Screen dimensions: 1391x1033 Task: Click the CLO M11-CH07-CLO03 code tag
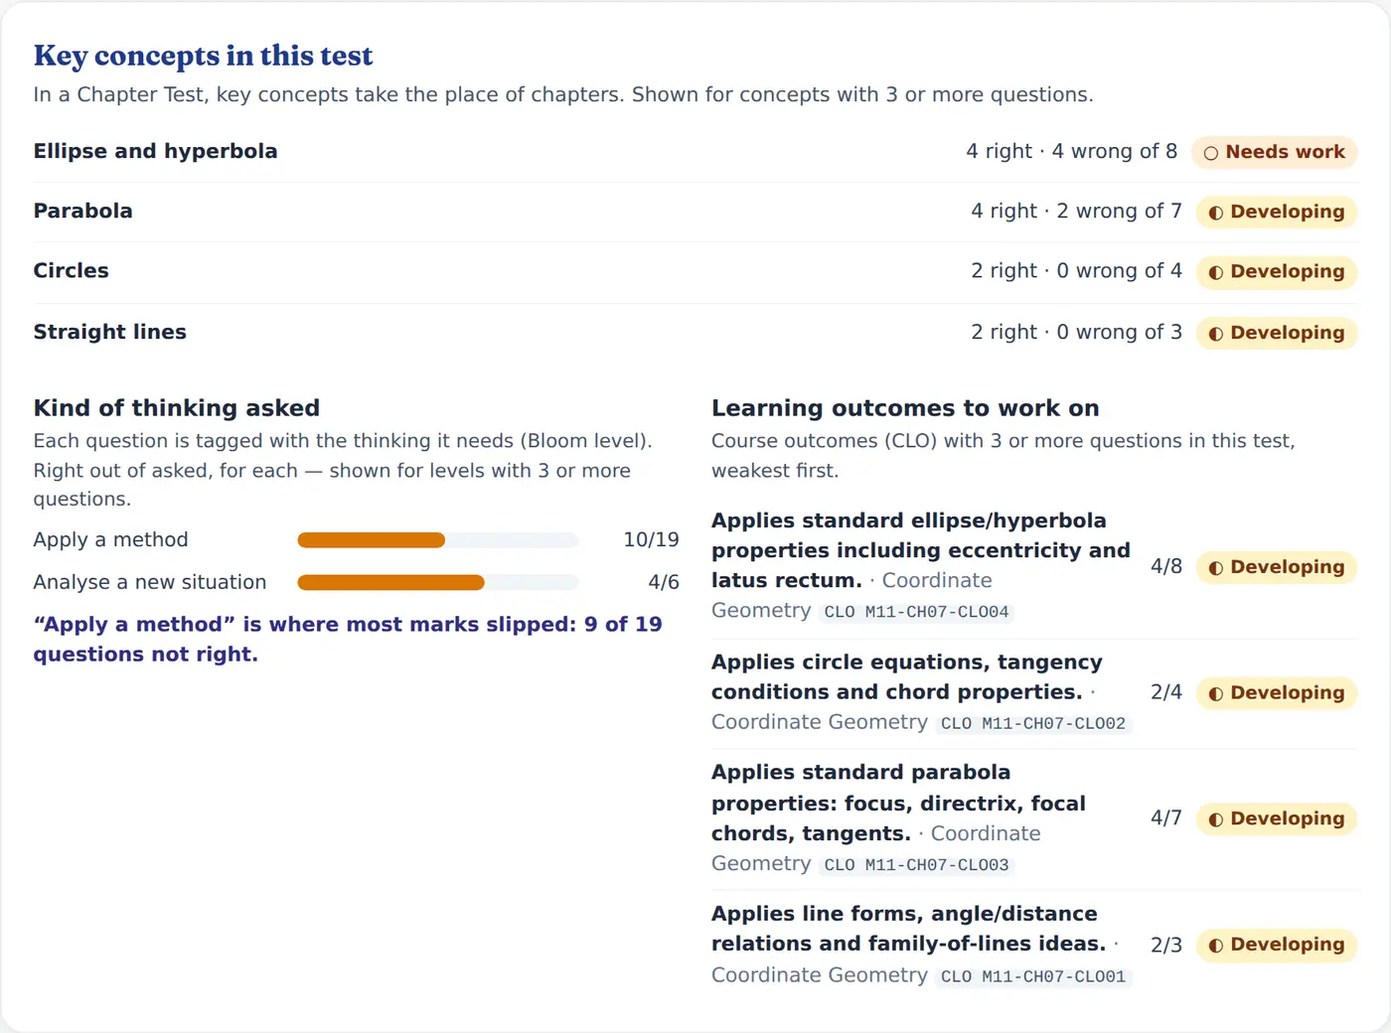[x=917, y=865]
